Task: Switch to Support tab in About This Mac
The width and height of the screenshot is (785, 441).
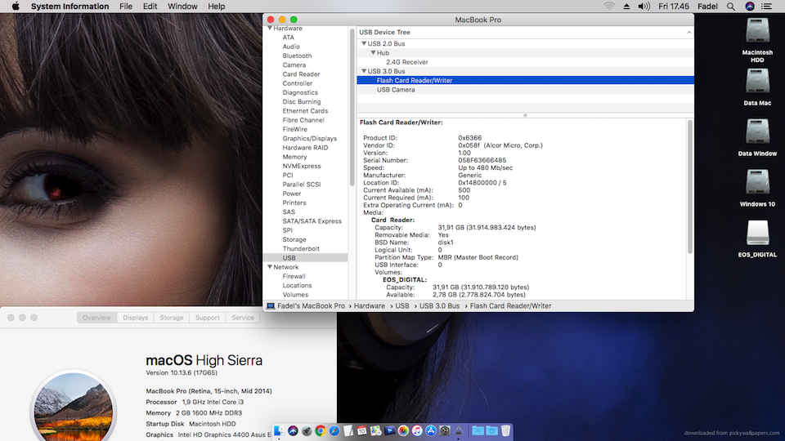Action: pyautogui.click(x=207, y=318)
